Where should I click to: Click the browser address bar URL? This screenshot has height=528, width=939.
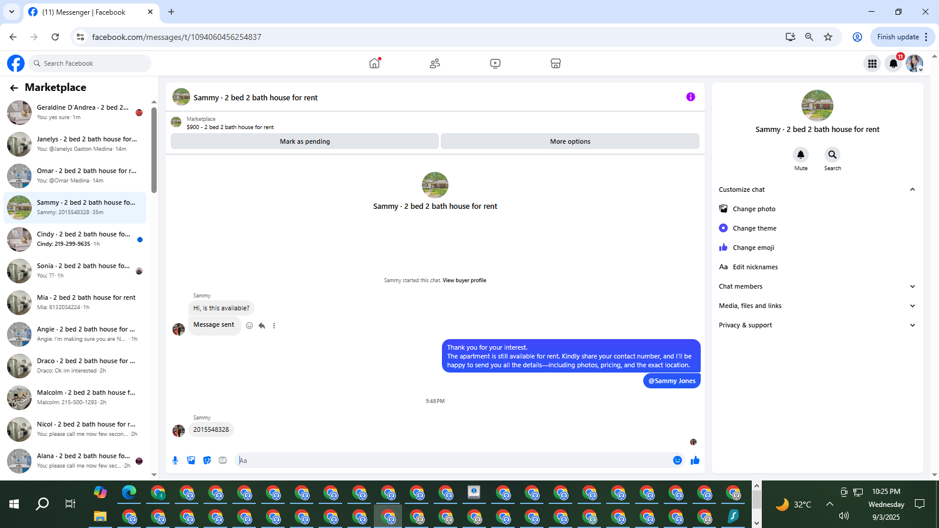click(x=177, y=37)
